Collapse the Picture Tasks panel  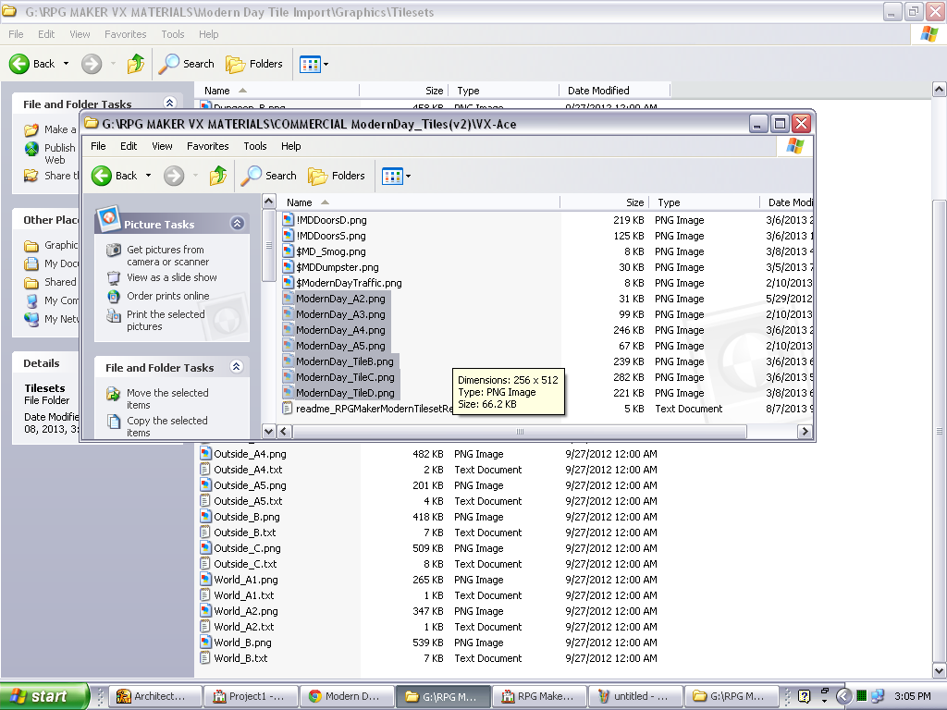pyautogui.click(x=237, y=224)
